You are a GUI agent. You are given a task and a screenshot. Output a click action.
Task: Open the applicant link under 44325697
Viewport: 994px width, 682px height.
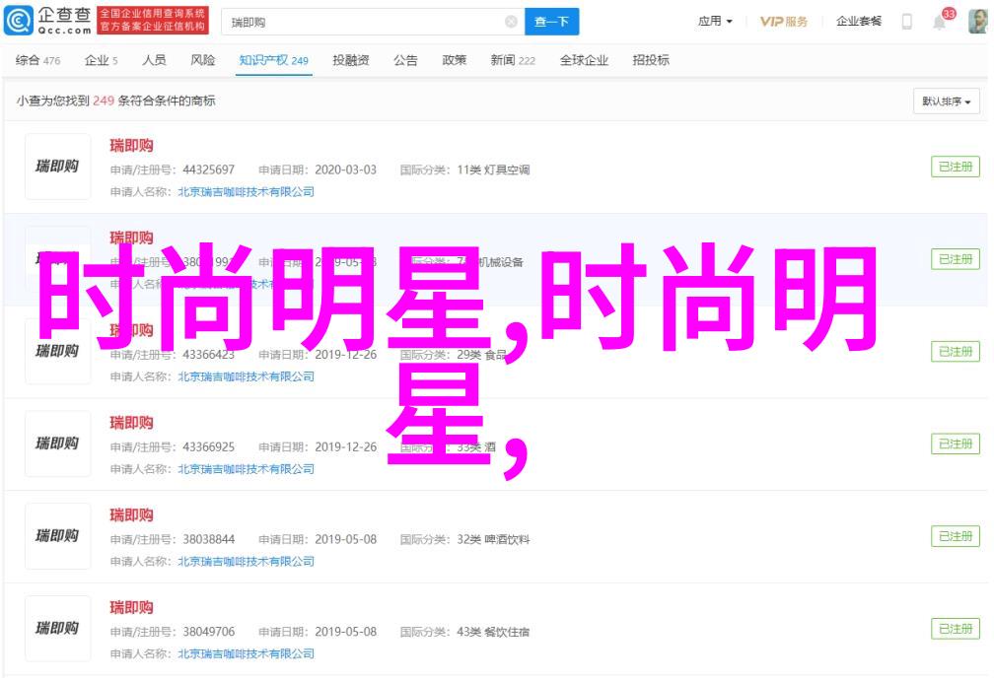246,191
